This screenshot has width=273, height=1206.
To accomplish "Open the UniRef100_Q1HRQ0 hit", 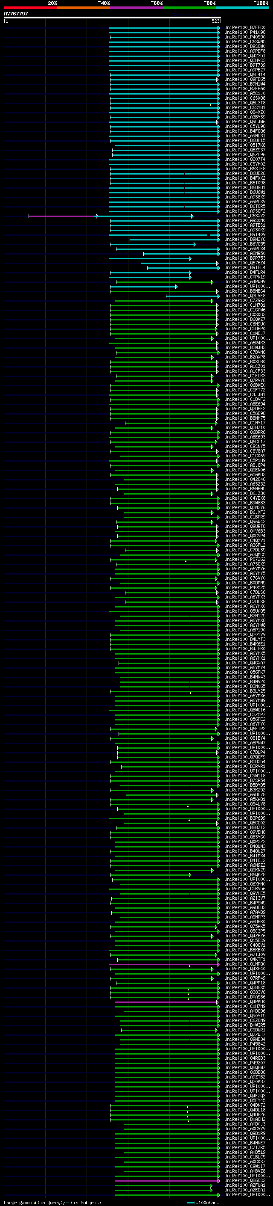I will pos(245,964).
